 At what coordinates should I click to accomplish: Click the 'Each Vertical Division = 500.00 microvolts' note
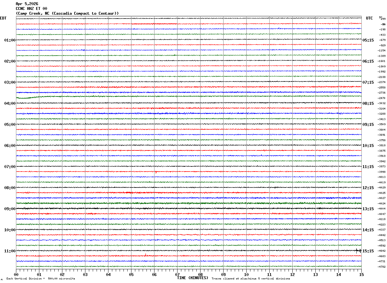tap(41, 279)
